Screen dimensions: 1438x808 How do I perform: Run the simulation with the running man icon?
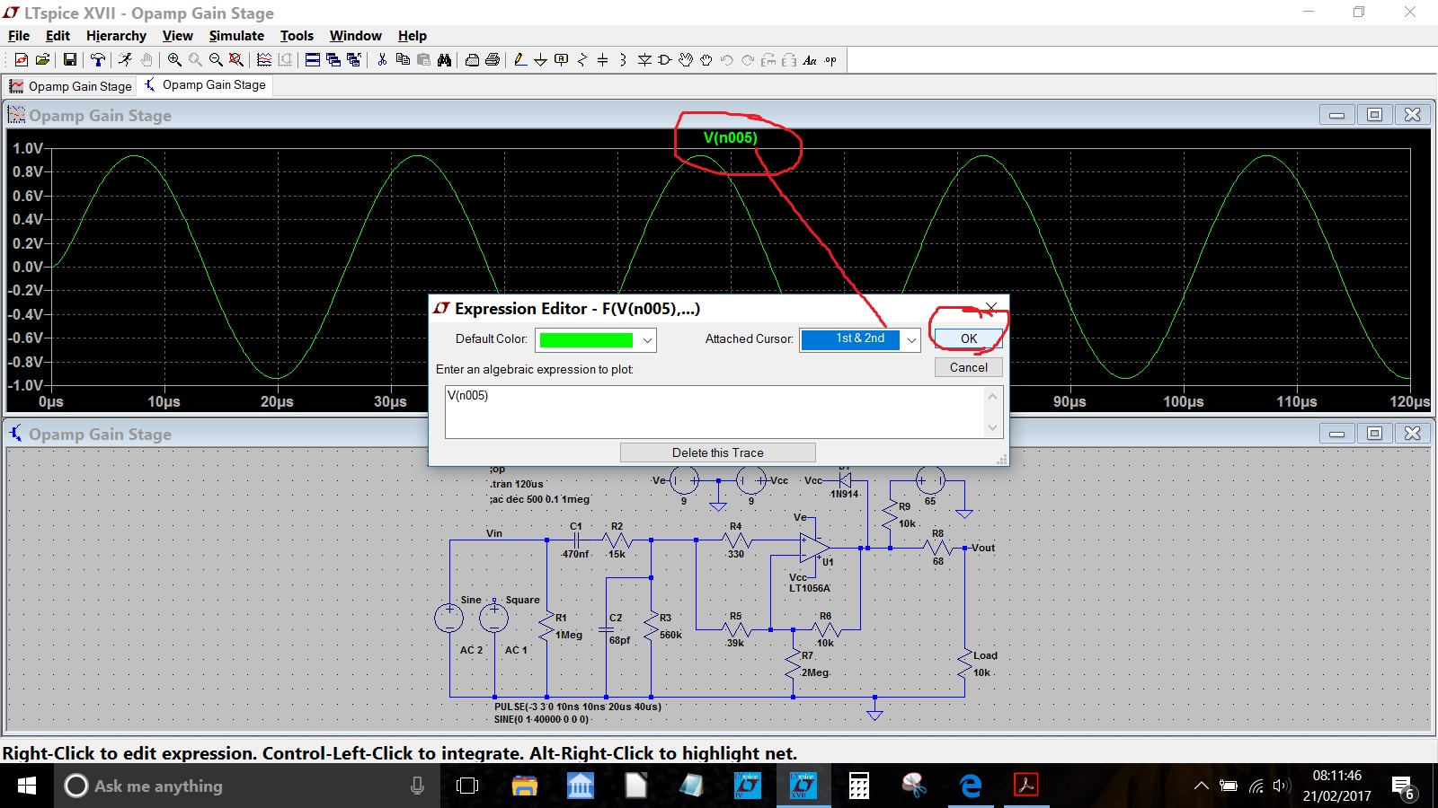pyautogui.click(x=125, y=60)
